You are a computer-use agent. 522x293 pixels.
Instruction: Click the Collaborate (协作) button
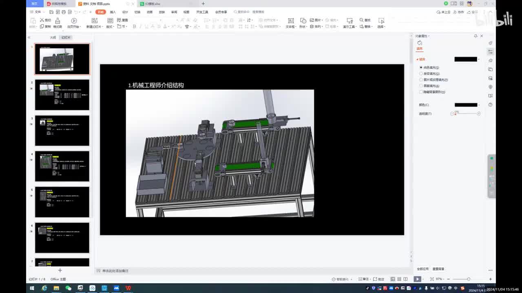[x=459, y=12]
